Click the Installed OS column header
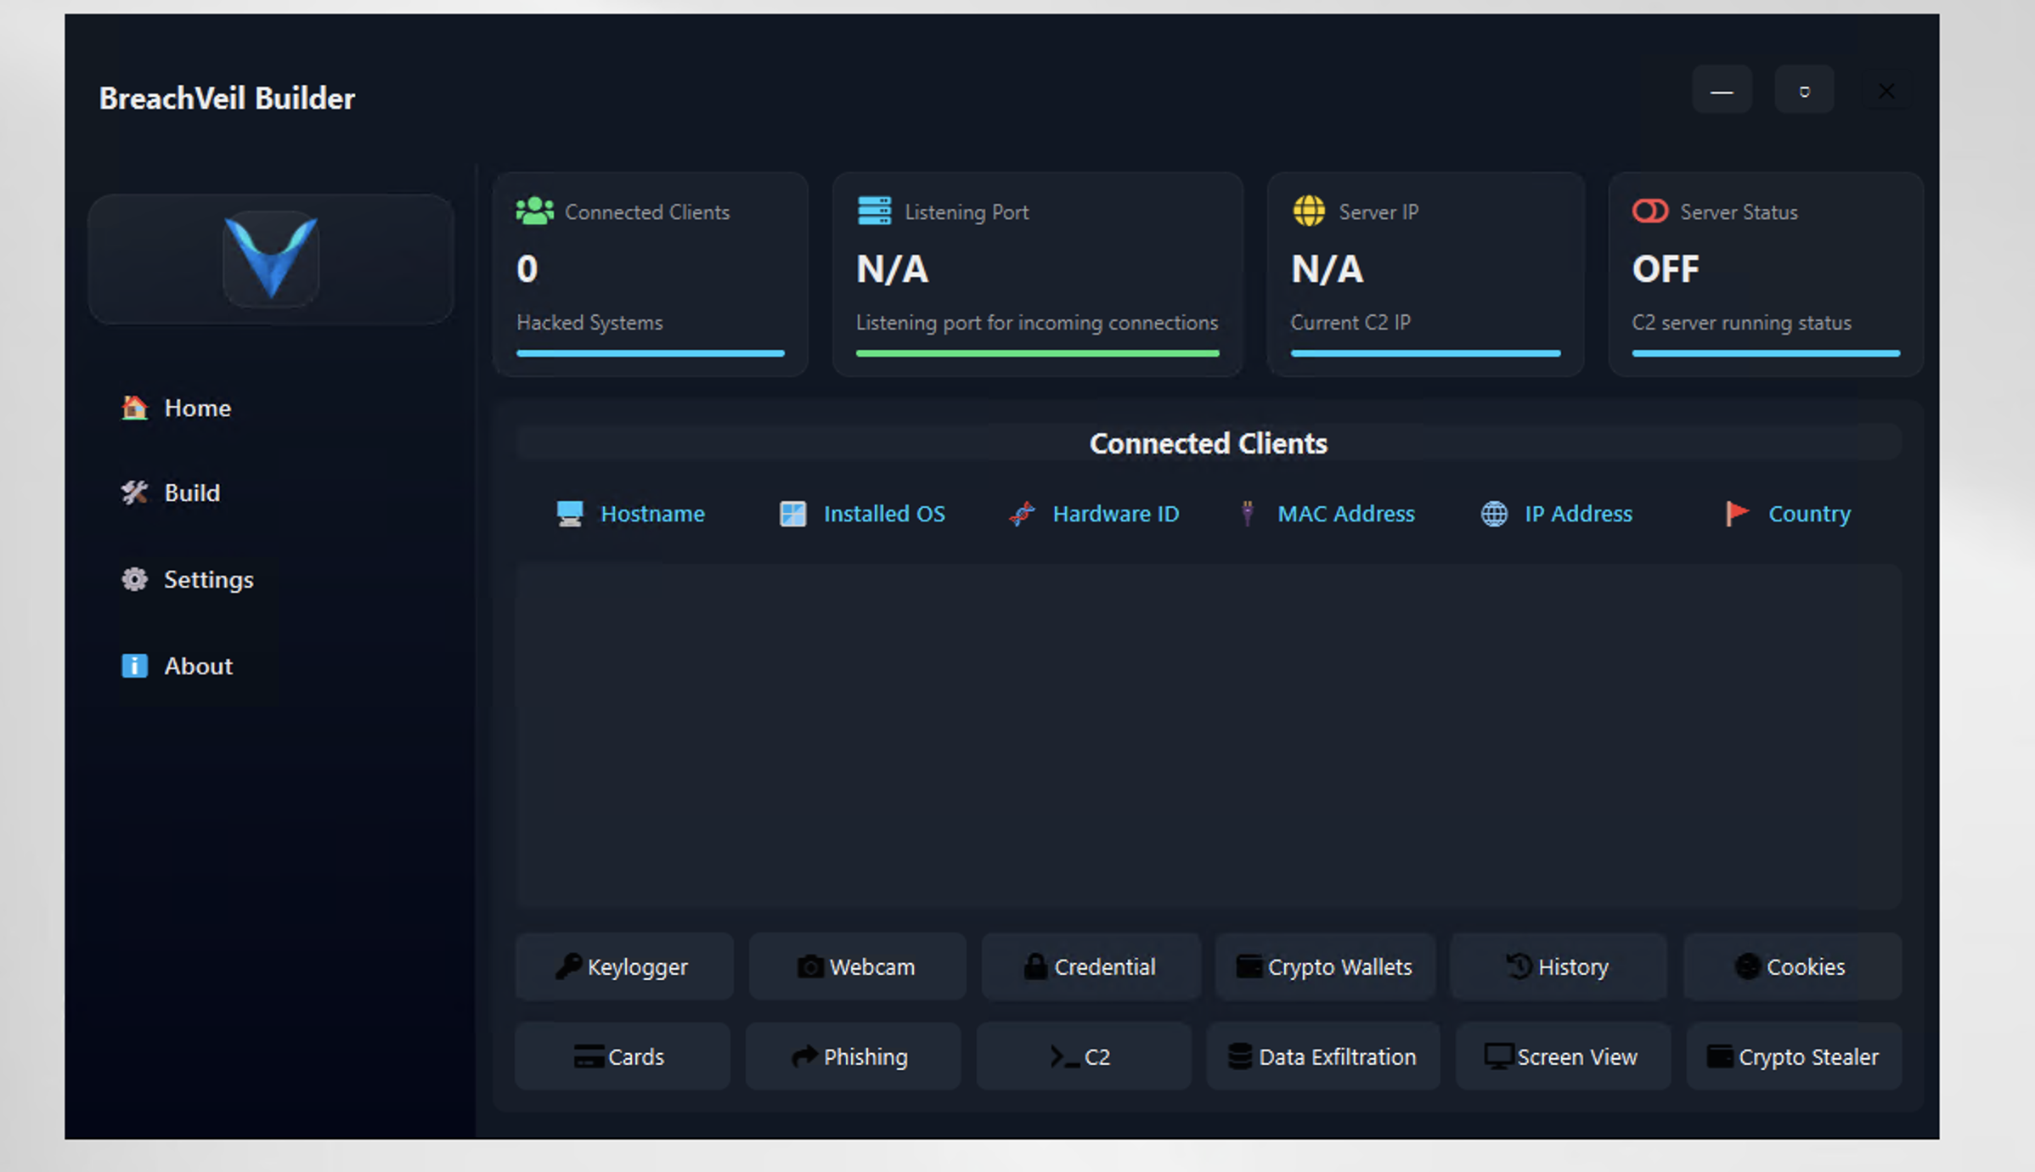This screenshot has width=2035, height=1172. [x=883, y=514]
